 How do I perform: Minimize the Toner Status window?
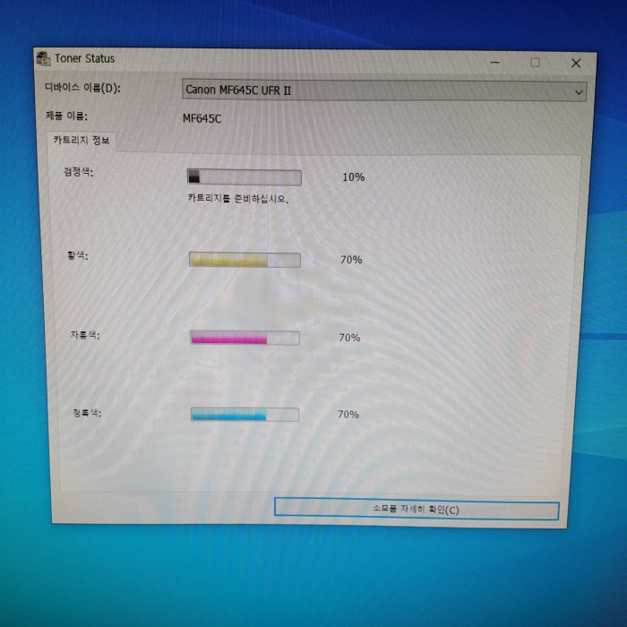(x=495, y=63)
